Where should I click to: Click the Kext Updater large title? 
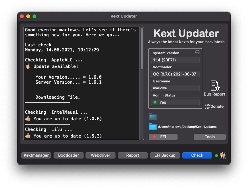[186, 33]
